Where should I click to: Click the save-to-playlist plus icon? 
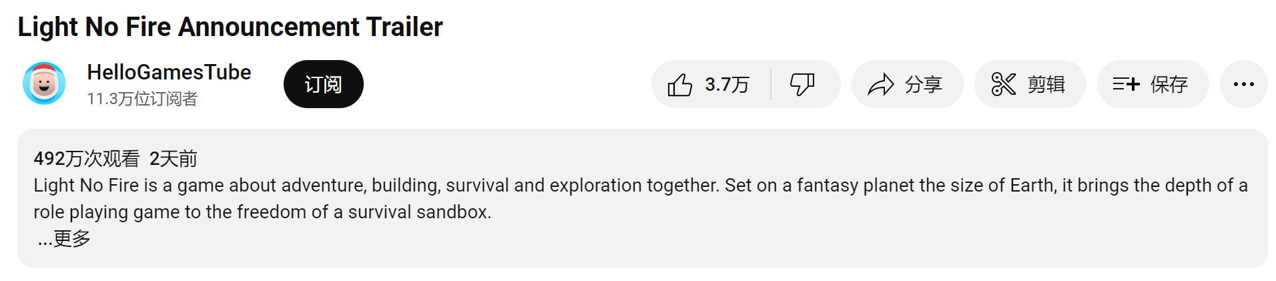point(1126,84)
